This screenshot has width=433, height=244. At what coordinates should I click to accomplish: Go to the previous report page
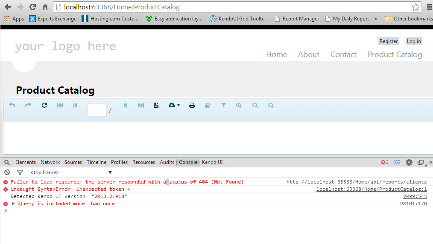coord(75,105)
